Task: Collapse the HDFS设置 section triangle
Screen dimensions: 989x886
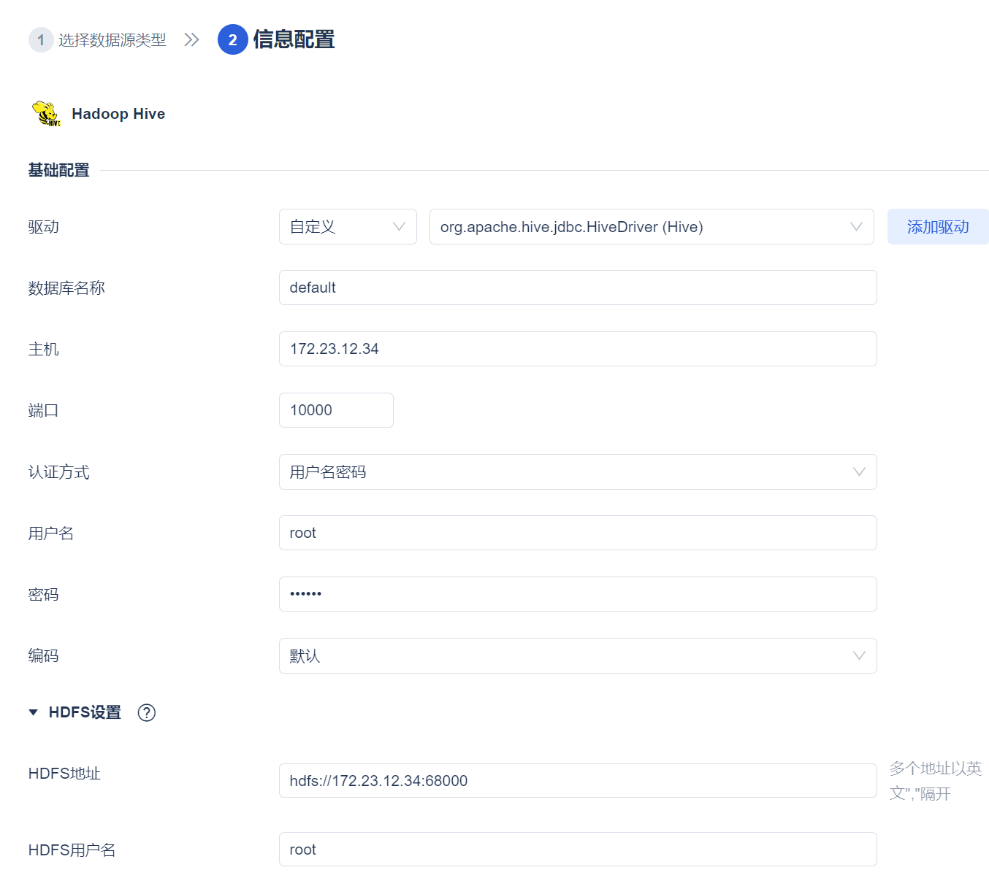Action: tap(33, 712)
